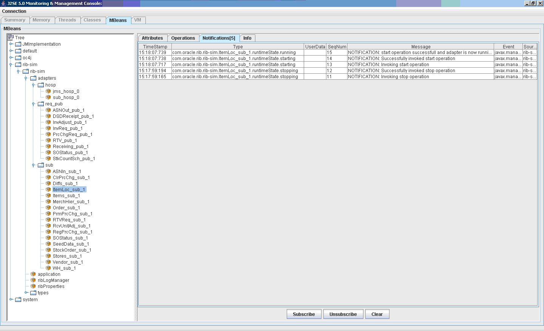Select the Vendor_sub_1 tree item
The image size is (544, 331).
pyautogui.click(x=68, y=262)
